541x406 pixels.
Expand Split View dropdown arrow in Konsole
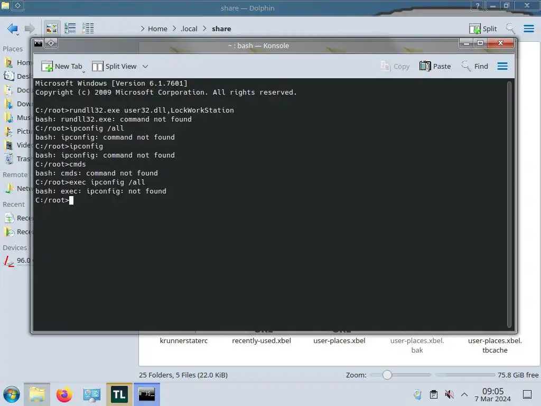pos(145,66)
